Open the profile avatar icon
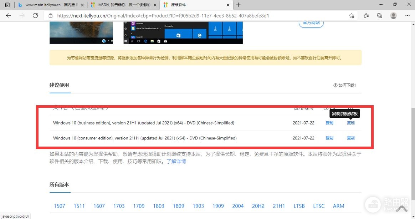The image size is (415, 219). (394, 16)
